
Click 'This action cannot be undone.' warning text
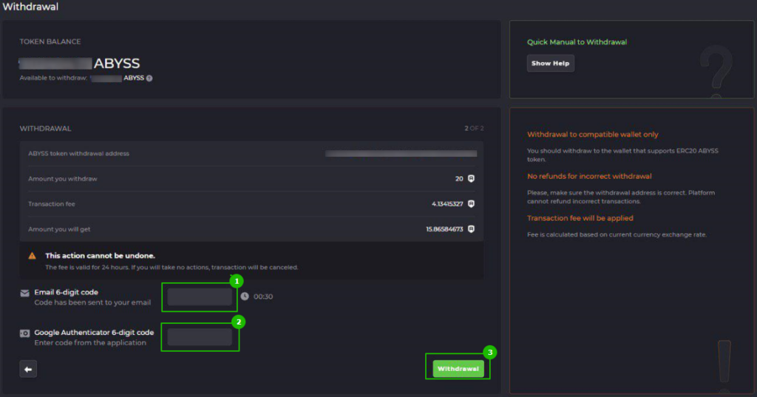pos(100,256)
